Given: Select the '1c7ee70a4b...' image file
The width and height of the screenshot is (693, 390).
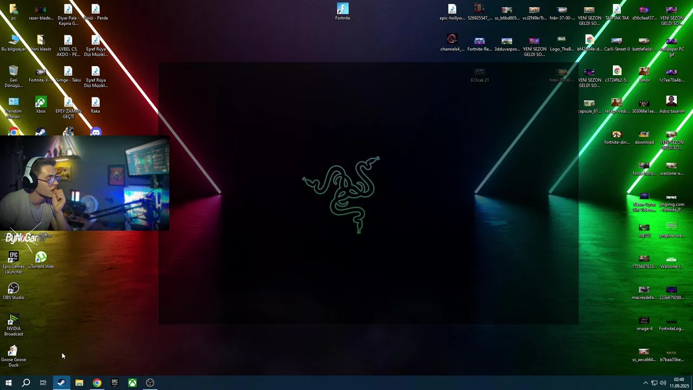Looking at the screenshot, I should click(671, 75).
